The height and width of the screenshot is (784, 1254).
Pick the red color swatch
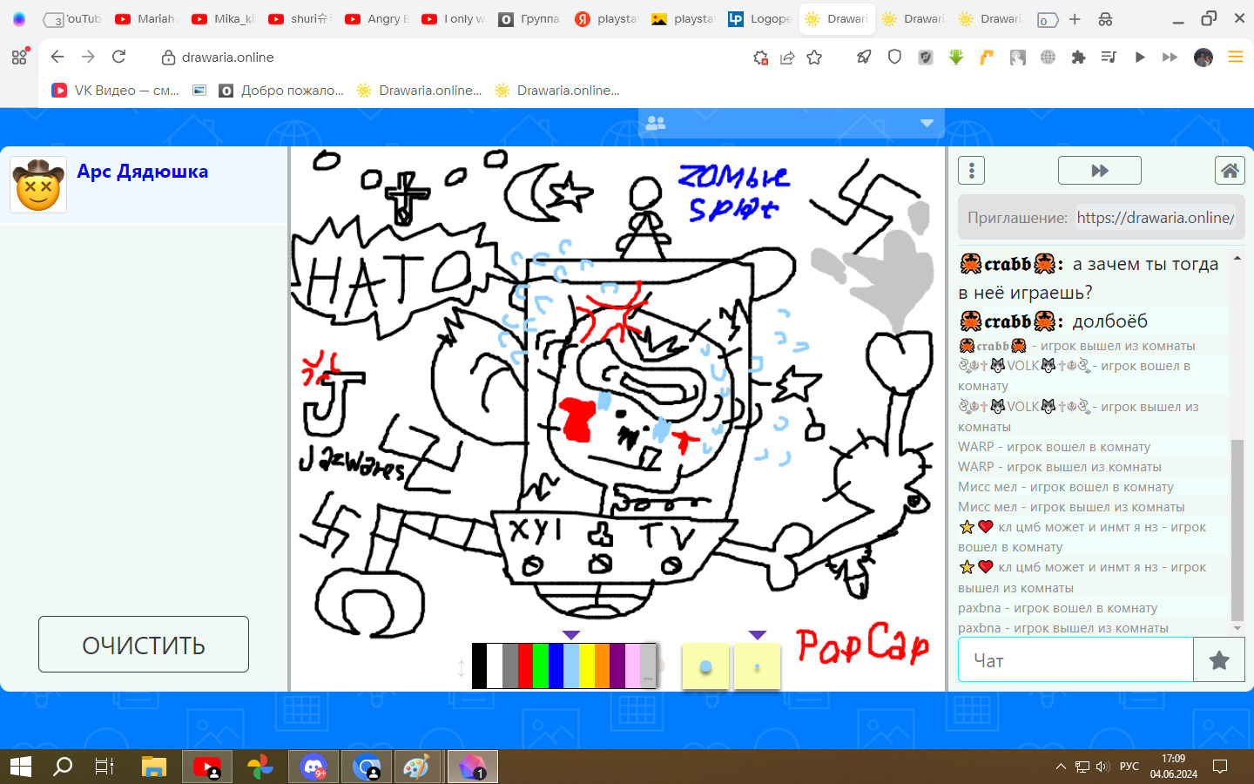coord(525,666)
